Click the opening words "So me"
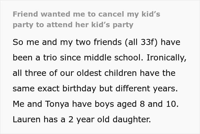The width and height of the screenshot is (200, 134). click(x=26, y=42)
